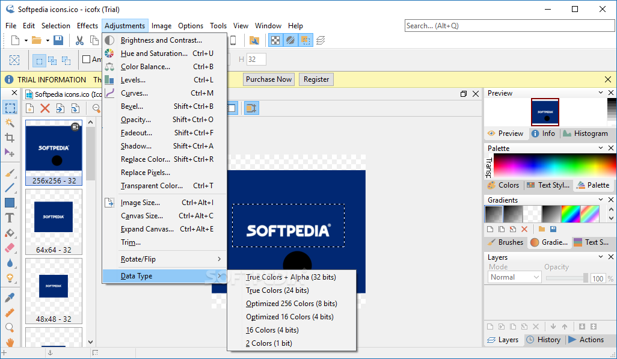Open the Tools menu
This screenshot has width=617, height=359.
tap(218, 26)
